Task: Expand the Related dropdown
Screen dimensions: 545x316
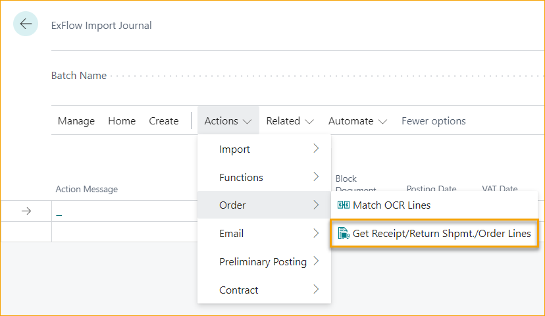Action: tap(290, 121)
